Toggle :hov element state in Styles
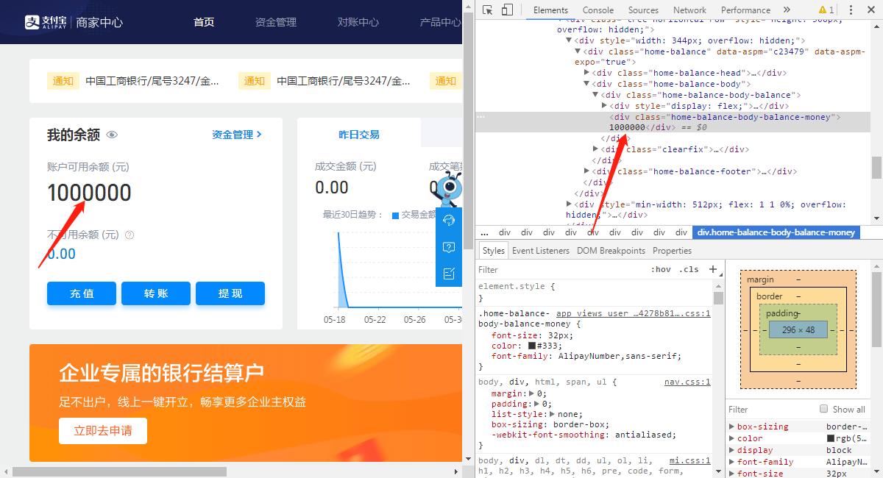Screen dimensions: 883x478 (662, 269)
